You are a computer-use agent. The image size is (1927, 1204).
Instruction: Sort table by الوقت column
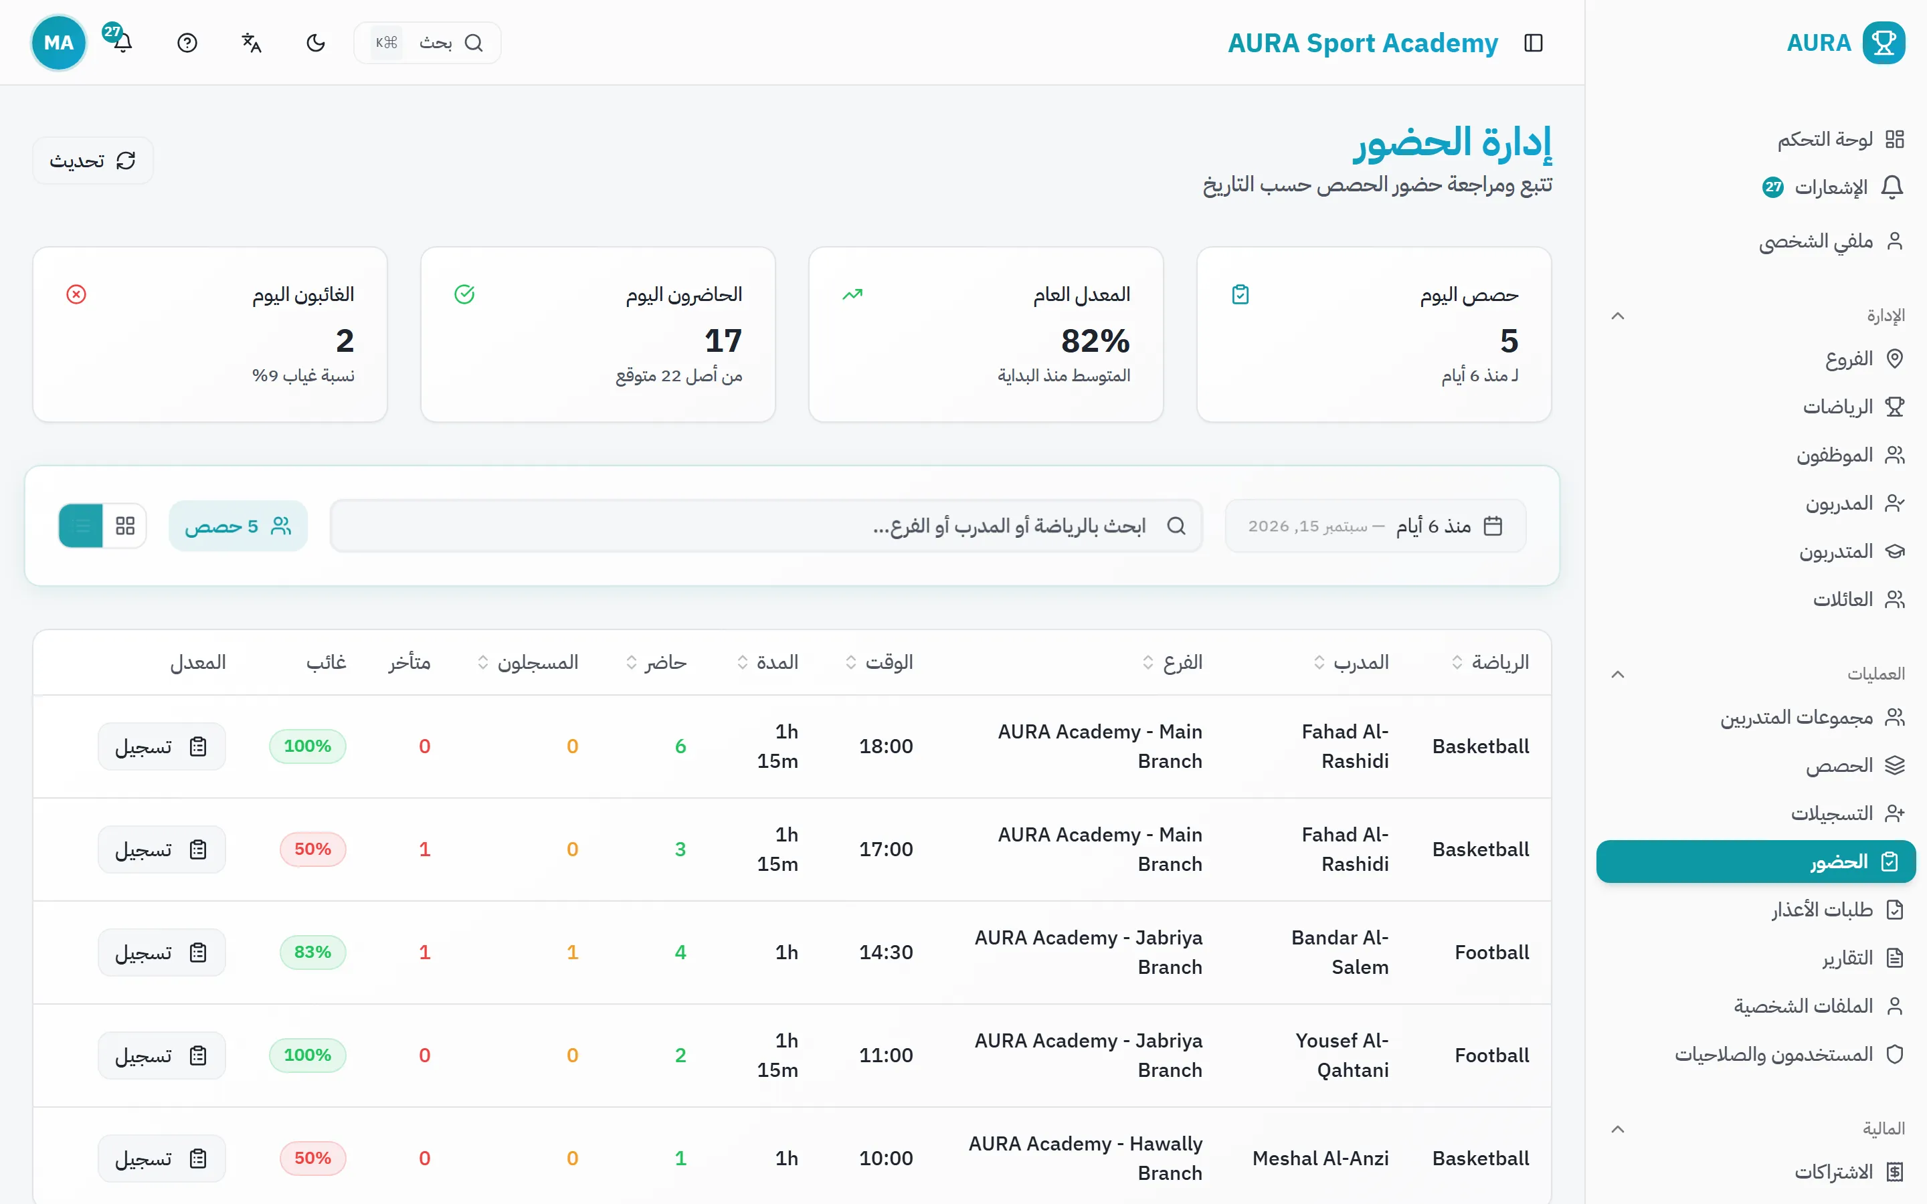879,662
